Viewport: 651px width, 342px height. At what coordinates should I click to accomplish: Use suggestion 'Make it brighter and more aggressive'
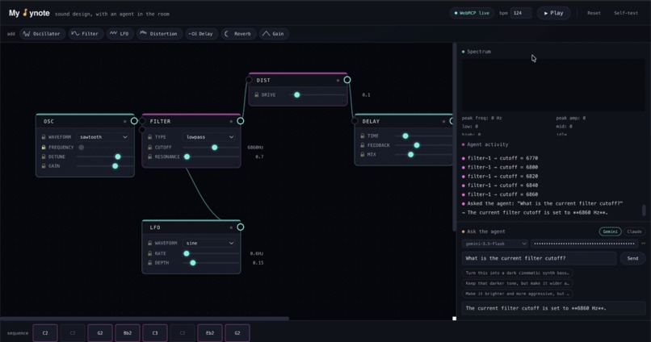coord(517,294)
